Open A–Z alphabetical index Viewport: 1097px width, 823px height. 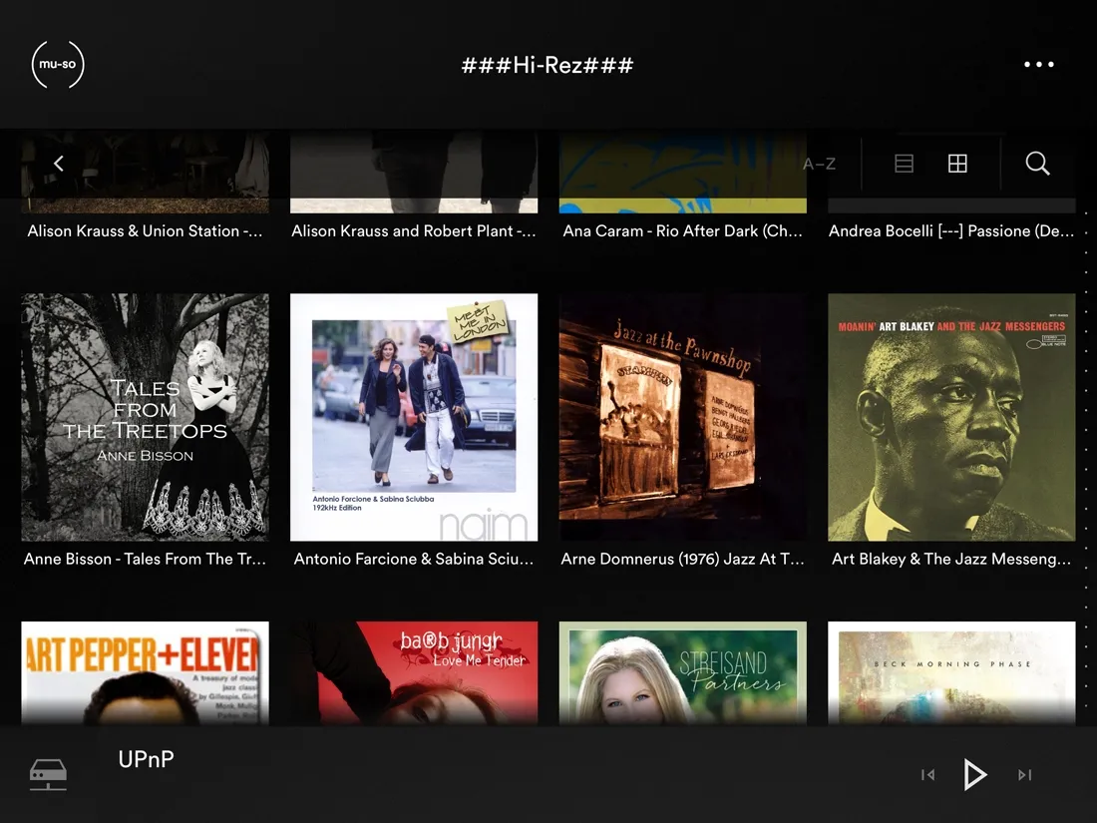click(x=819, y=164)
